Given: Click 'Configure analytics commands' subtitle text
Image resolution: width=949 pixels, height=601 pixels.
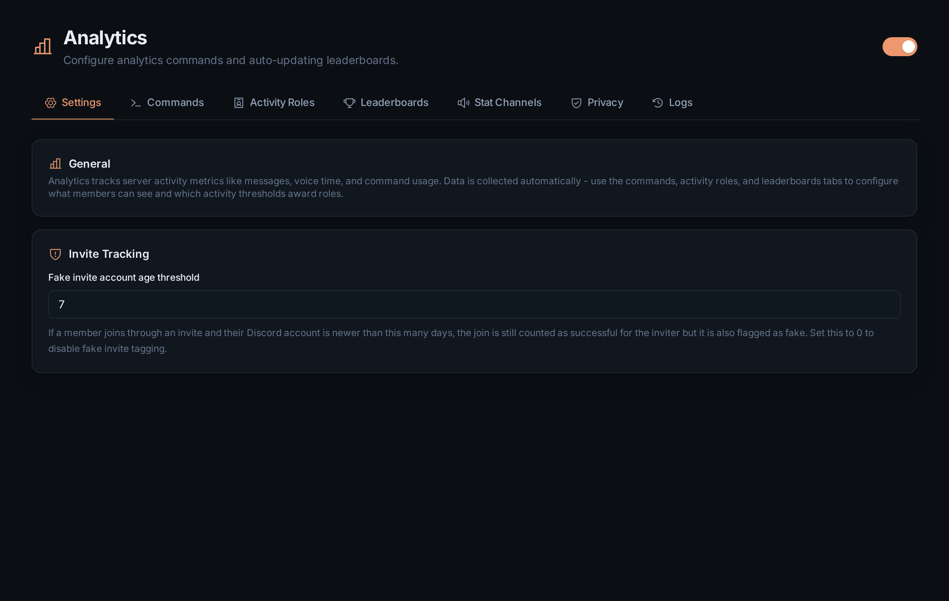Looking at the screenshot, I should [231, 60].
